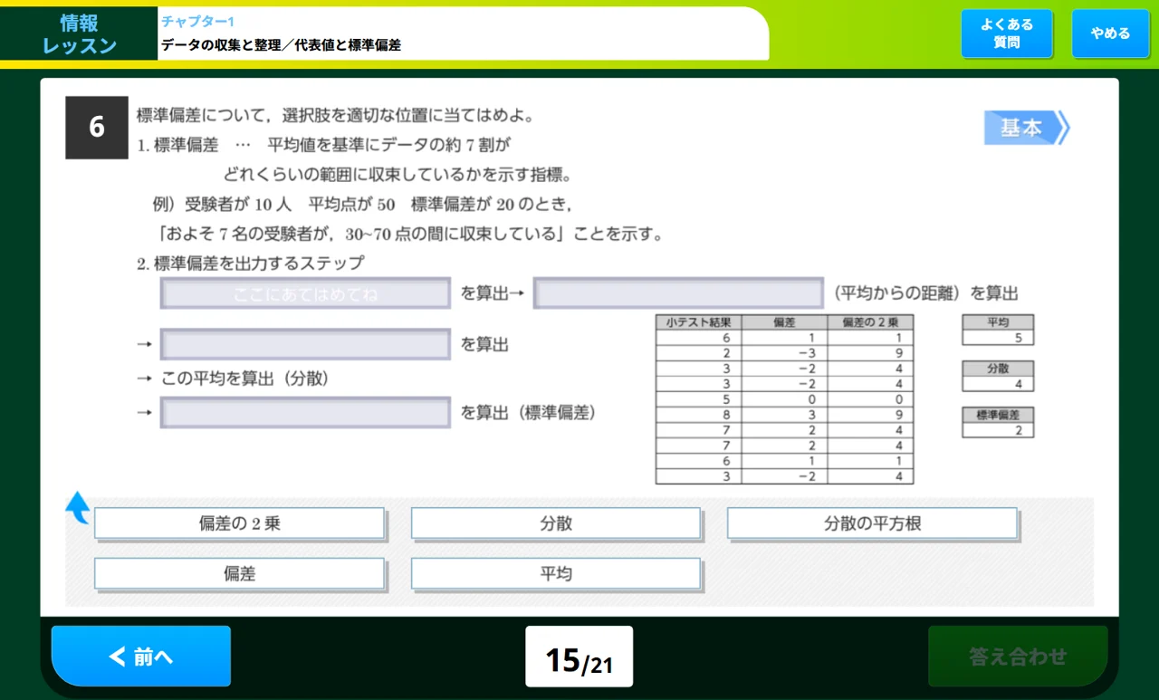Screen dimensions: 1159x700
Task: Select the 分散の平方根 answer choice
Action: (873, 523)
